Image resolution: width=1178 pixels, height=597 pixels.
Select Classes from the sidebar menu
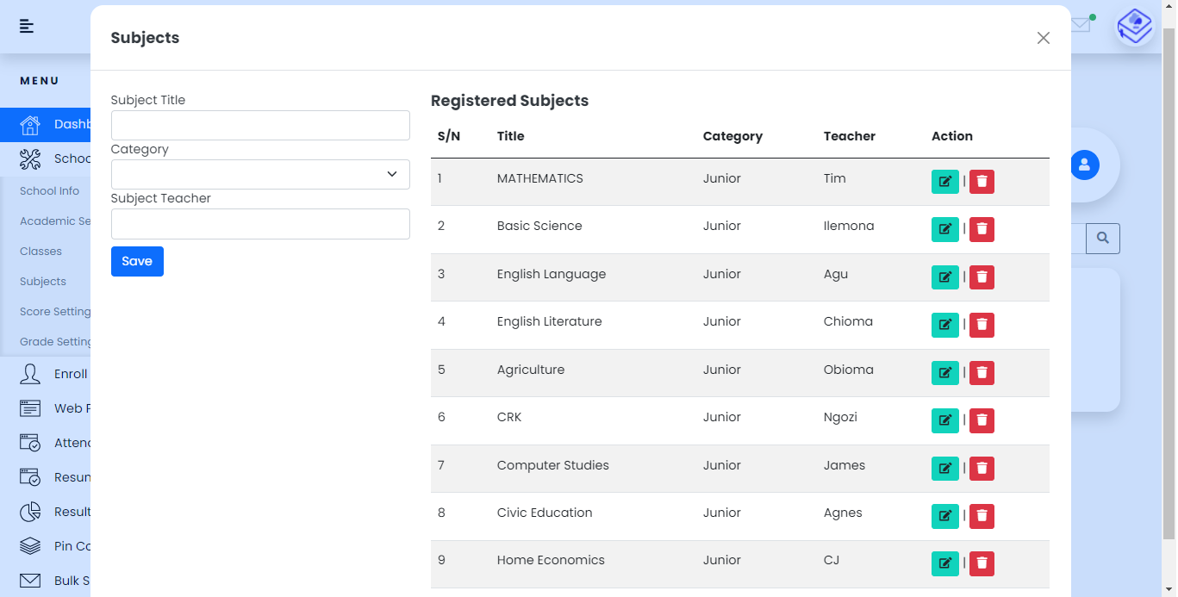tap(41, 252)
